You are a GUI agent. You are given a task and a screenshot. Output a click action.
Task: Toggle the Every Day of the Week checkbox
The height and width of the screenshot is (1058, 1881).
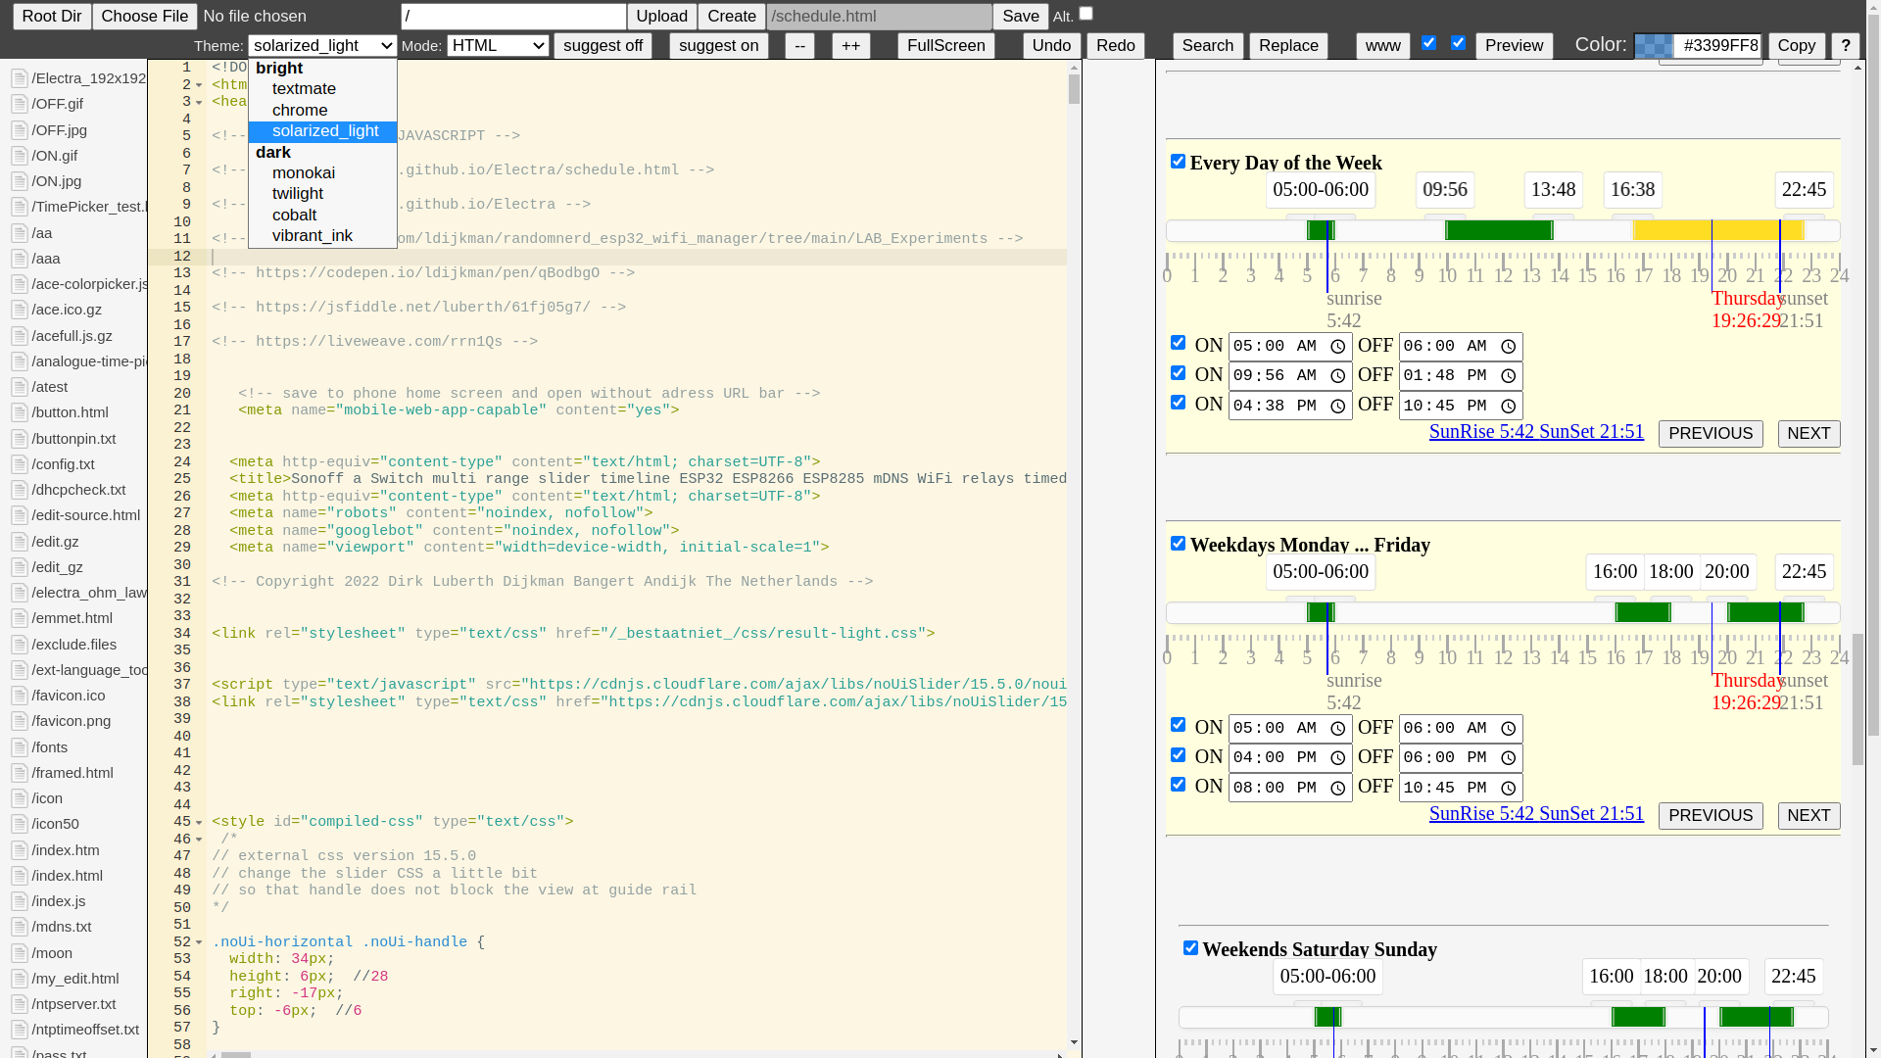tap(1178, 162)
